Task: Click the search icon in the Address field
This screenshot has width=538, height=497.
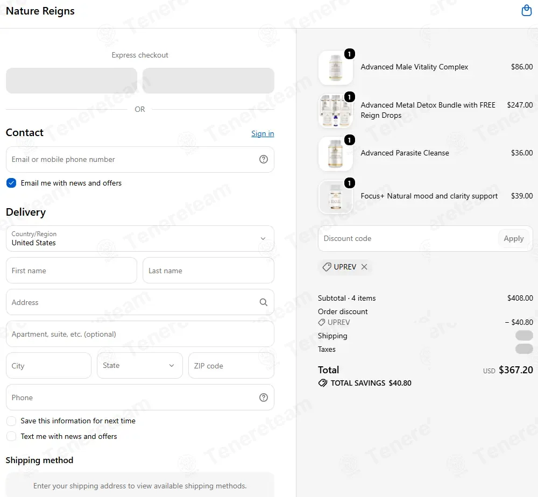Action: point(264,302)
